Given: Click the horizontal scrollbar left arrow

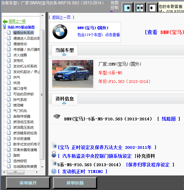Looking at the screenshot, I should pyautogui.click(x=4, y=172).
